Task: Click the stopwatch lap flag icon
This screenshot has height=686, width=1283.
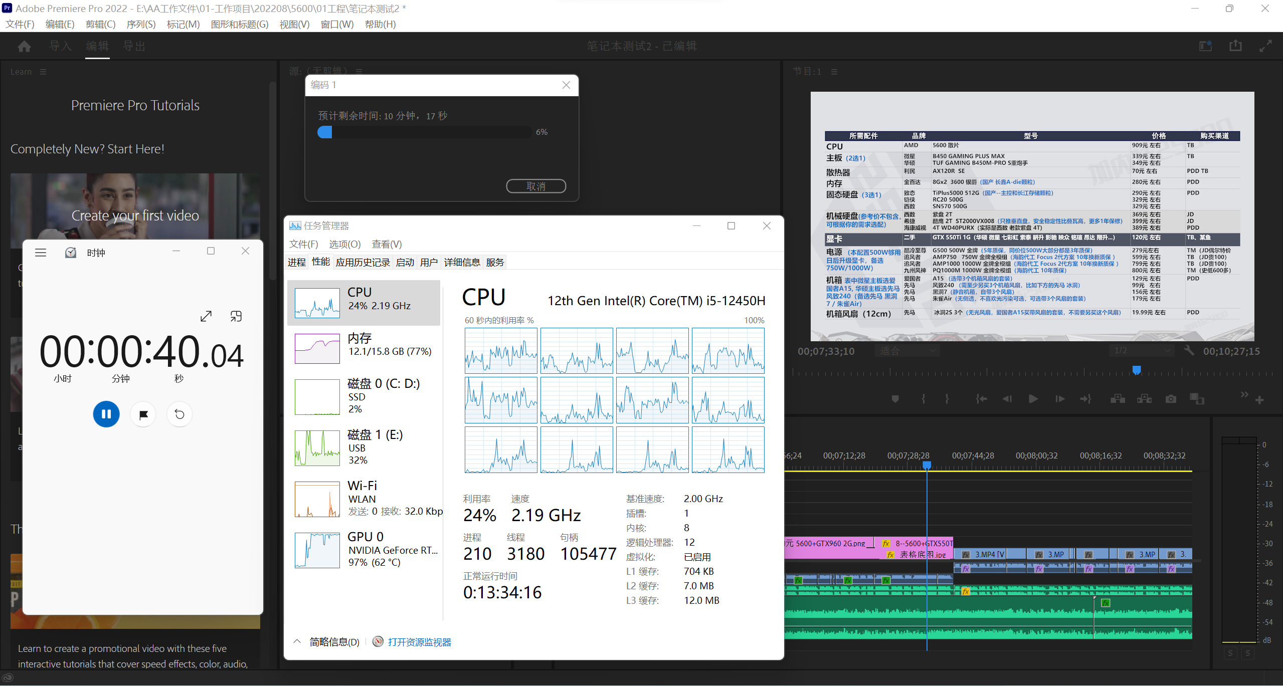Action: (x=143, y=414)
